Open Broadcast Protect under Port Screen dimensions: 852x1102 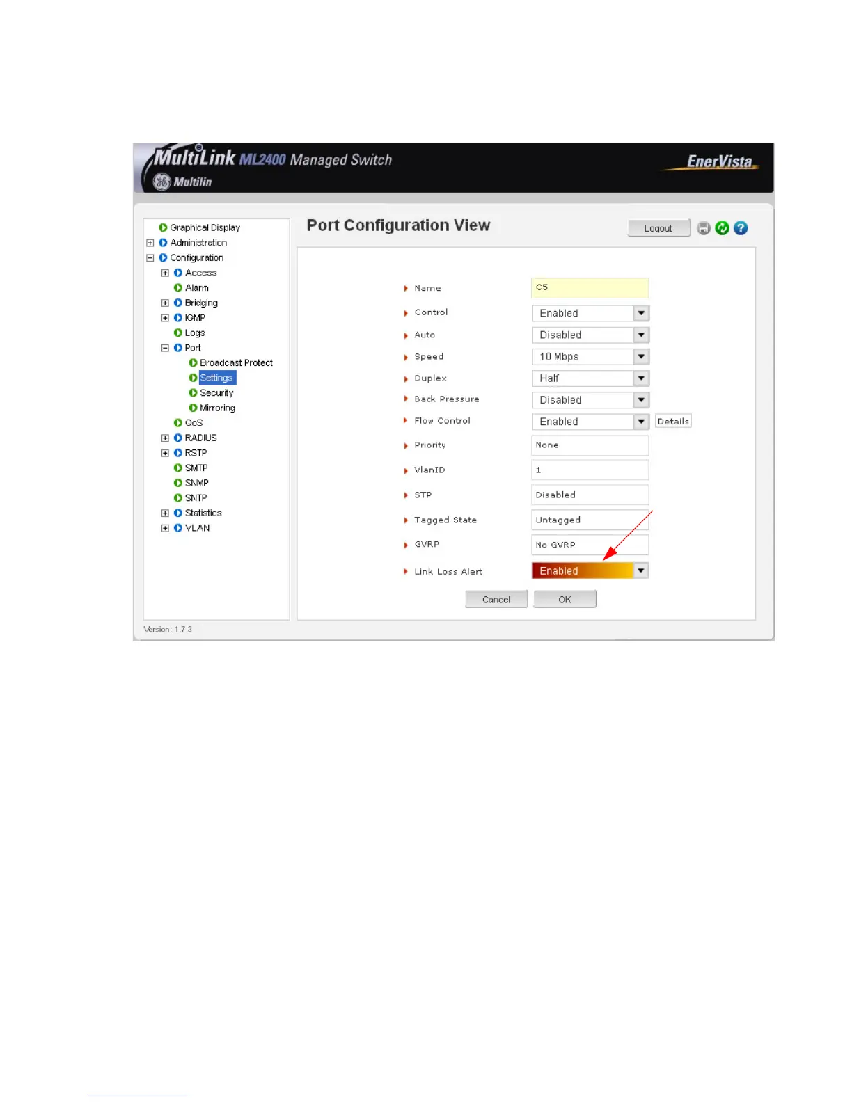pos(236,362)
